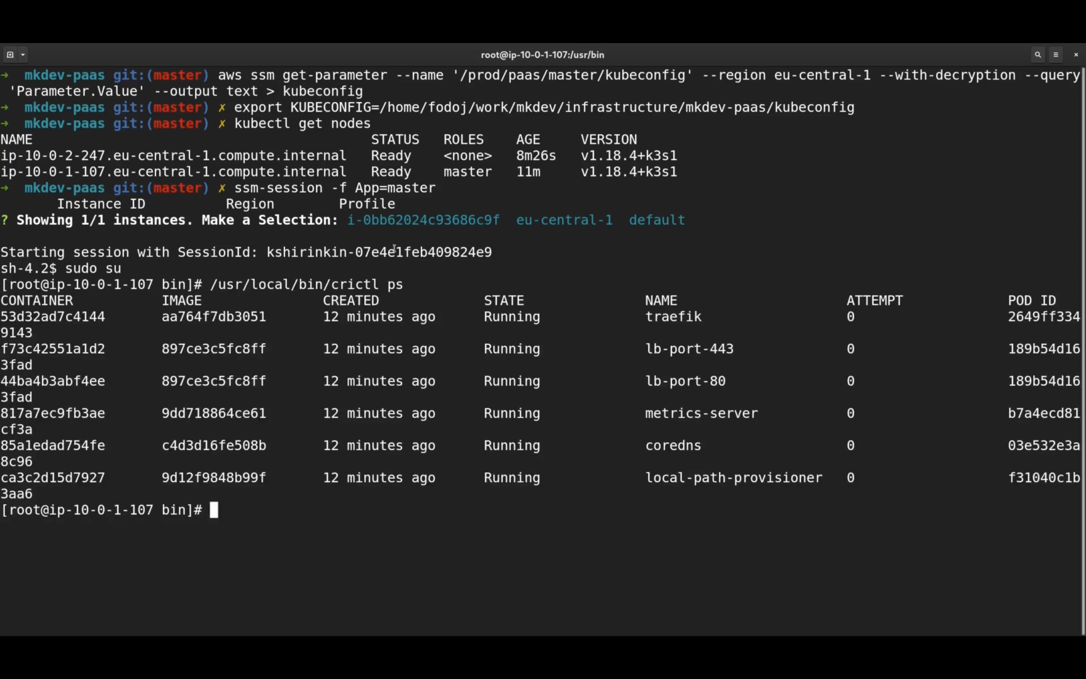The width and height of the screenshot is (1086, 679).
Task: Click the coredns container name
Action: click(673, 445)
